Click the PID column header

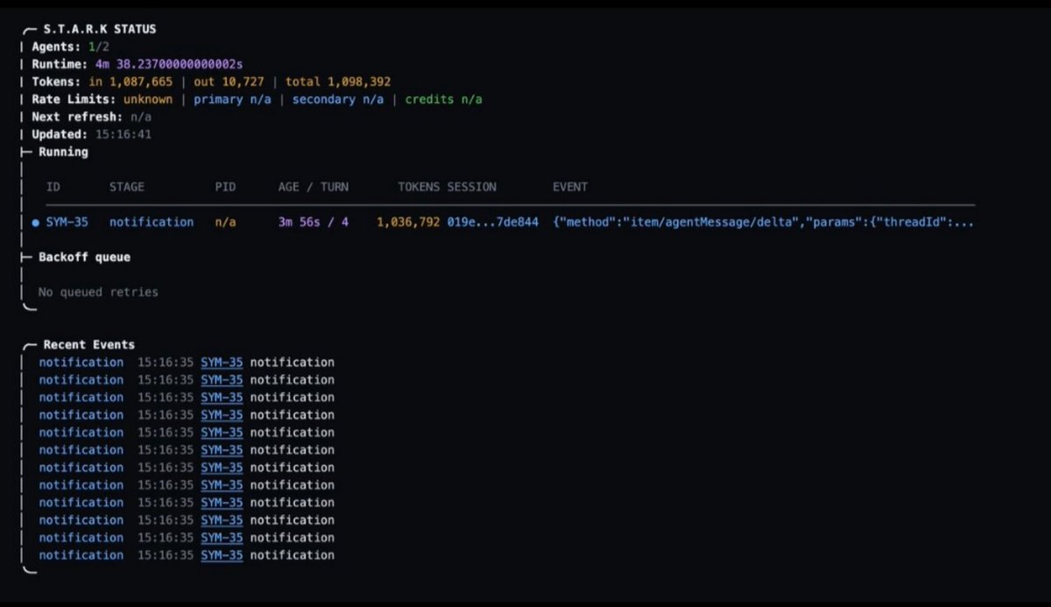tap(225, 187)
